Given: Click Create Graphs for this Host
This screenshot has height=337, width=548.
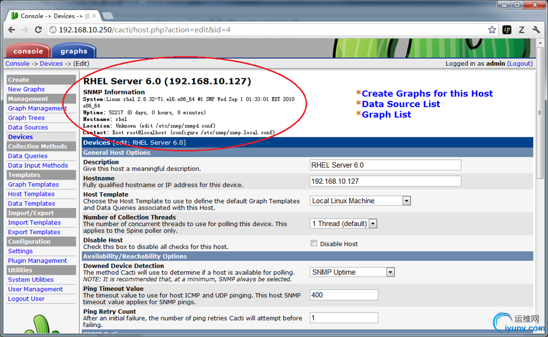Looking at the screenshot, I should (x=427, y=93).
